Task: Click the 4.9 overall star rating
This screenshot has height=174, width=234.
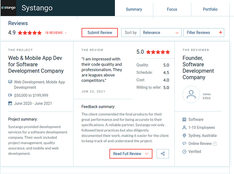Action: [30, 33]
